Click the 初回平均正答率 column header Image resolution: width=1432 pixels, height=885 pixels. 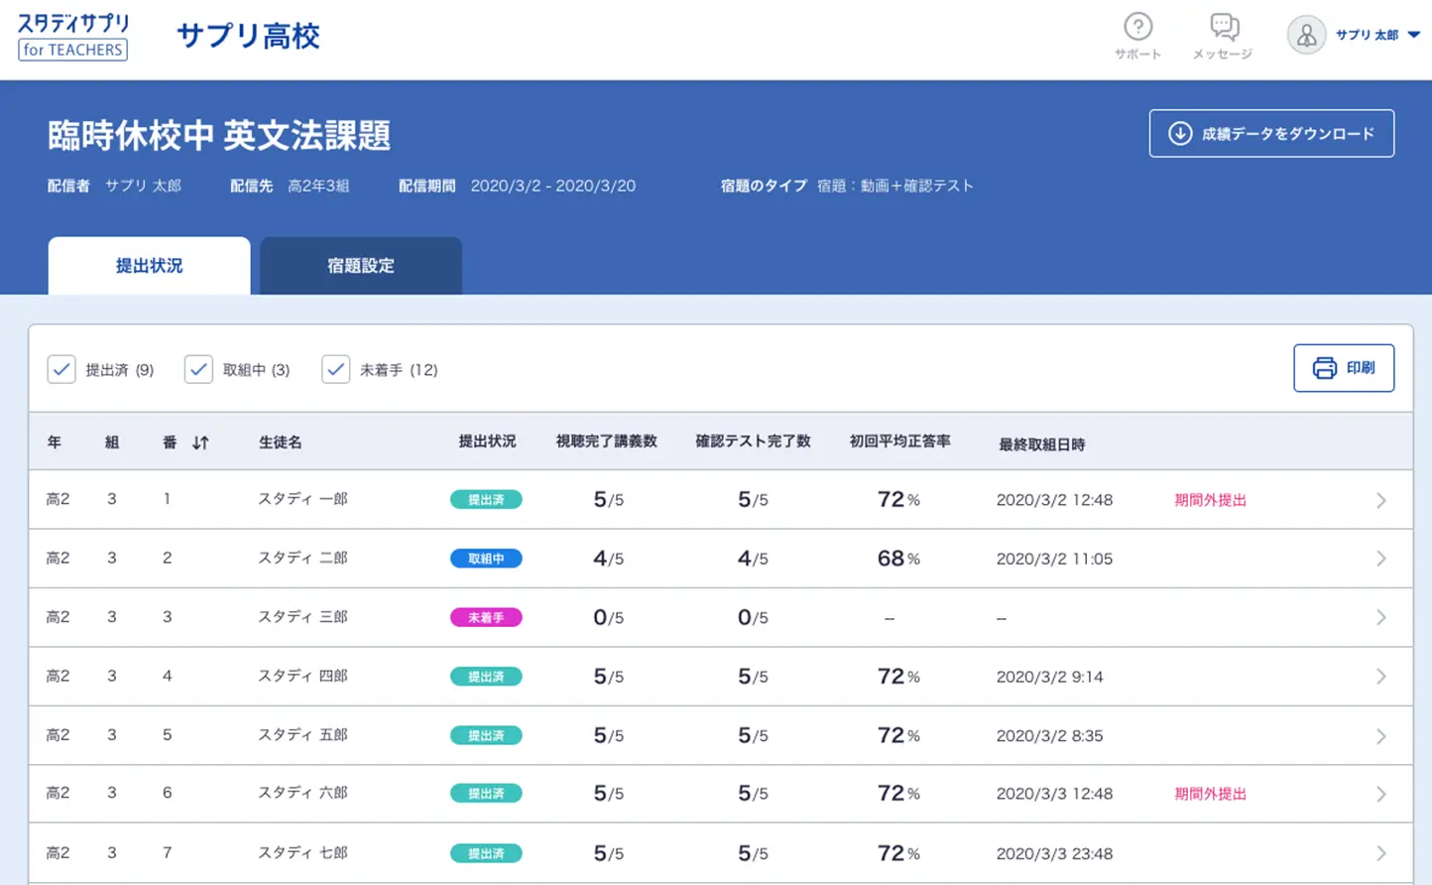[x=899, y=442]
